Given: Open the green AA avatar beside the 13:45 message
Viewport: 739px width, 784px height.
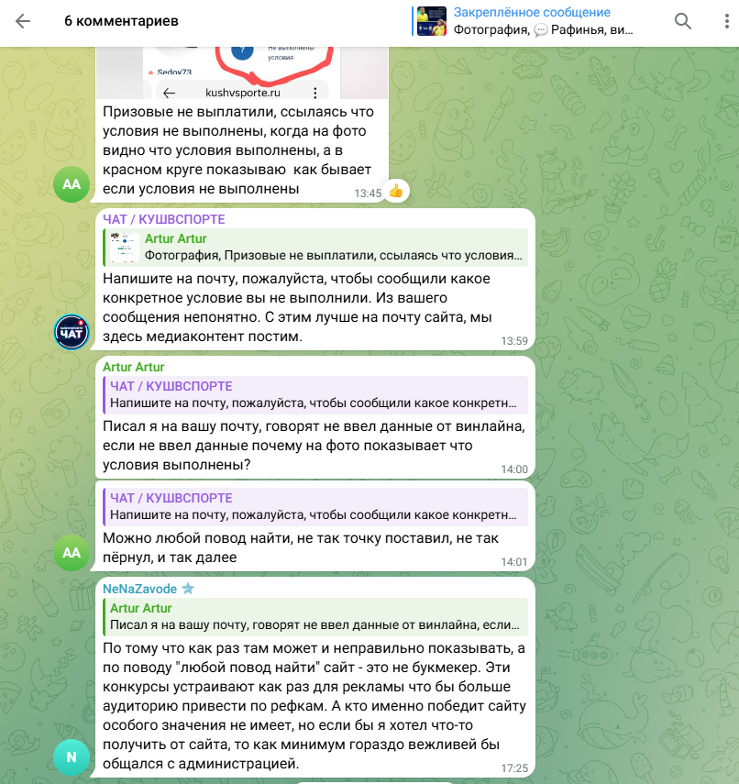Looking at the screenshot, I should pos(72,184).
